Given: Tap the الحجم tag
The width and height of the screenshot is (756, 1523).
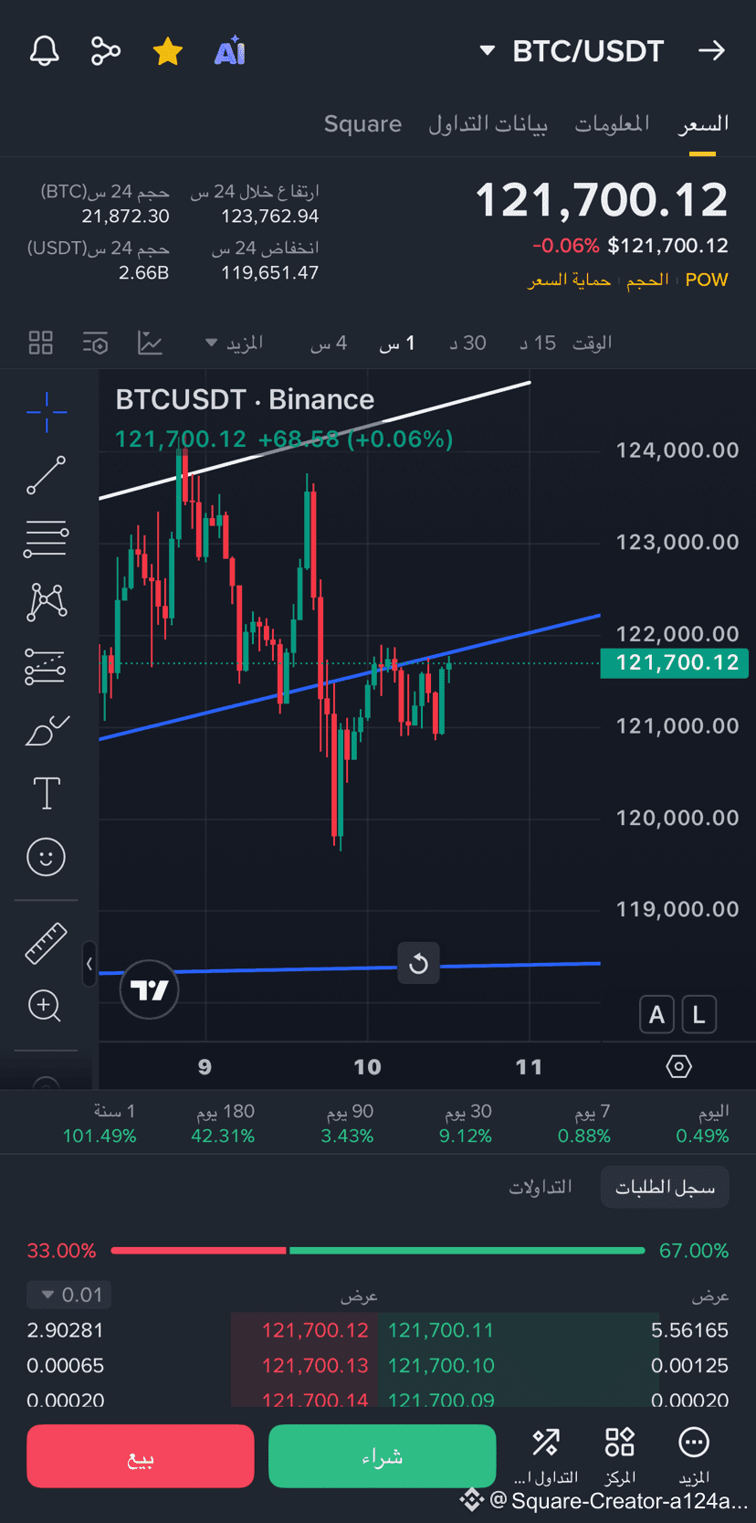Looking at the screenshot, I should (x=647, y=280).
